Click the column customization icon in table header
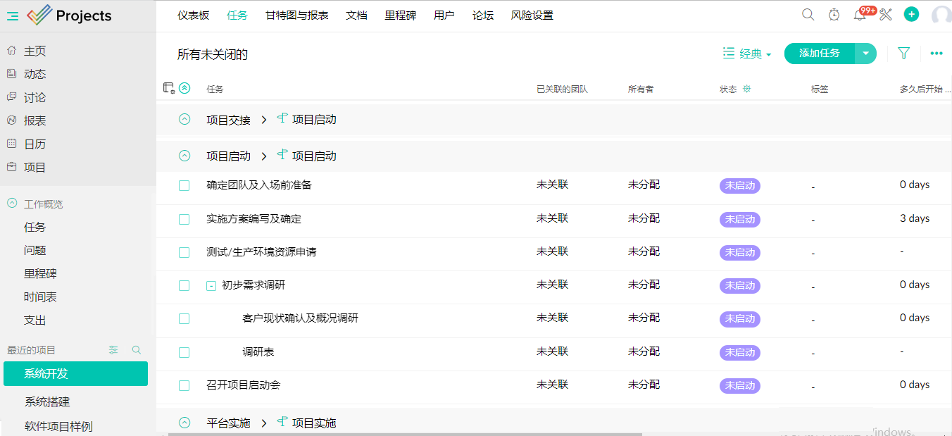The height and width of the screenshot is (436, 952). pos(169,88)
